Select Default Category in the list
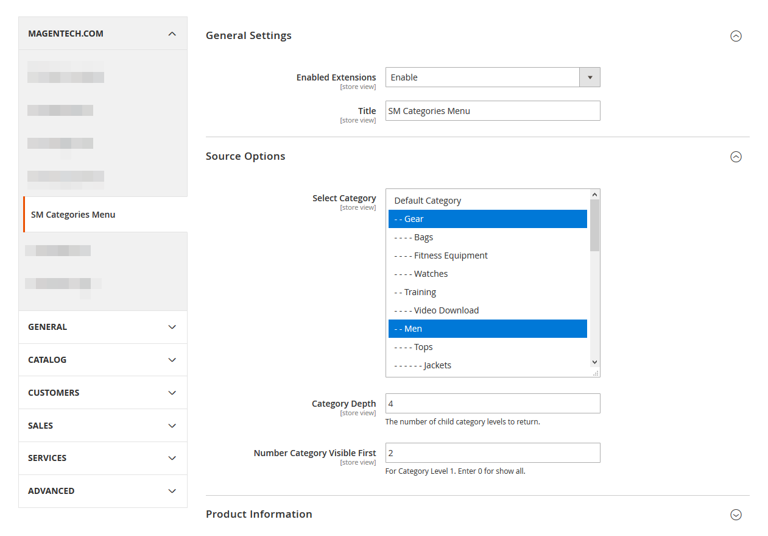 point(428,201)
